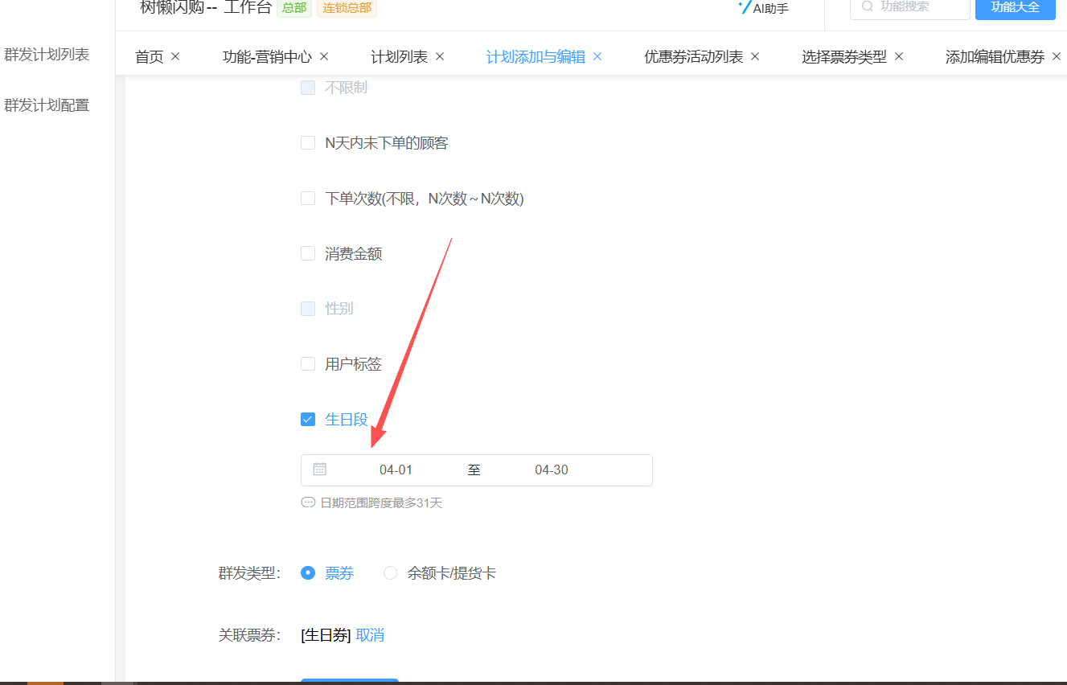
Task: Enable the N天内未下单的顾客 checkbox
Action: pyautogui.click(x=308, y=143)
